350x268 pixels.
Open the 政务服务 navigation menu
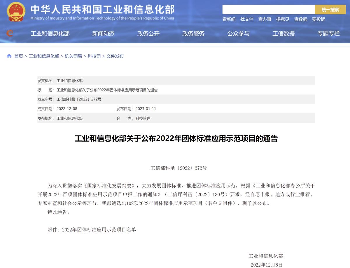point(193,34)
